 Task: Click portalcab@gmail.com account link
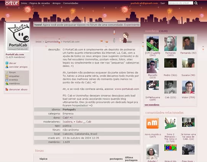pyautogui.click(x=144, y=3)
